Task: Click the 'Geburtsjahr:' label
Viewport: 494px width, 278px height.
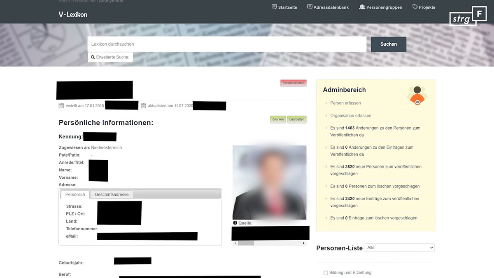Action: pos(72,263)
